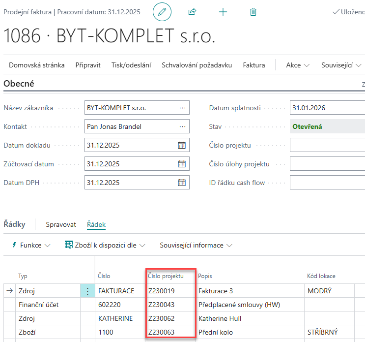365x342 pixels.
Task: Click the STŘÍBRNÝ location code cell
Action: click(x=329, y=332)
